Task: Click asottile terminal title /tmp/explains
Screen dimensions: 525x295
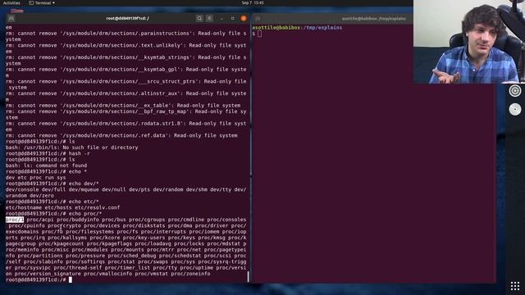Action: [x=373, y=19]
